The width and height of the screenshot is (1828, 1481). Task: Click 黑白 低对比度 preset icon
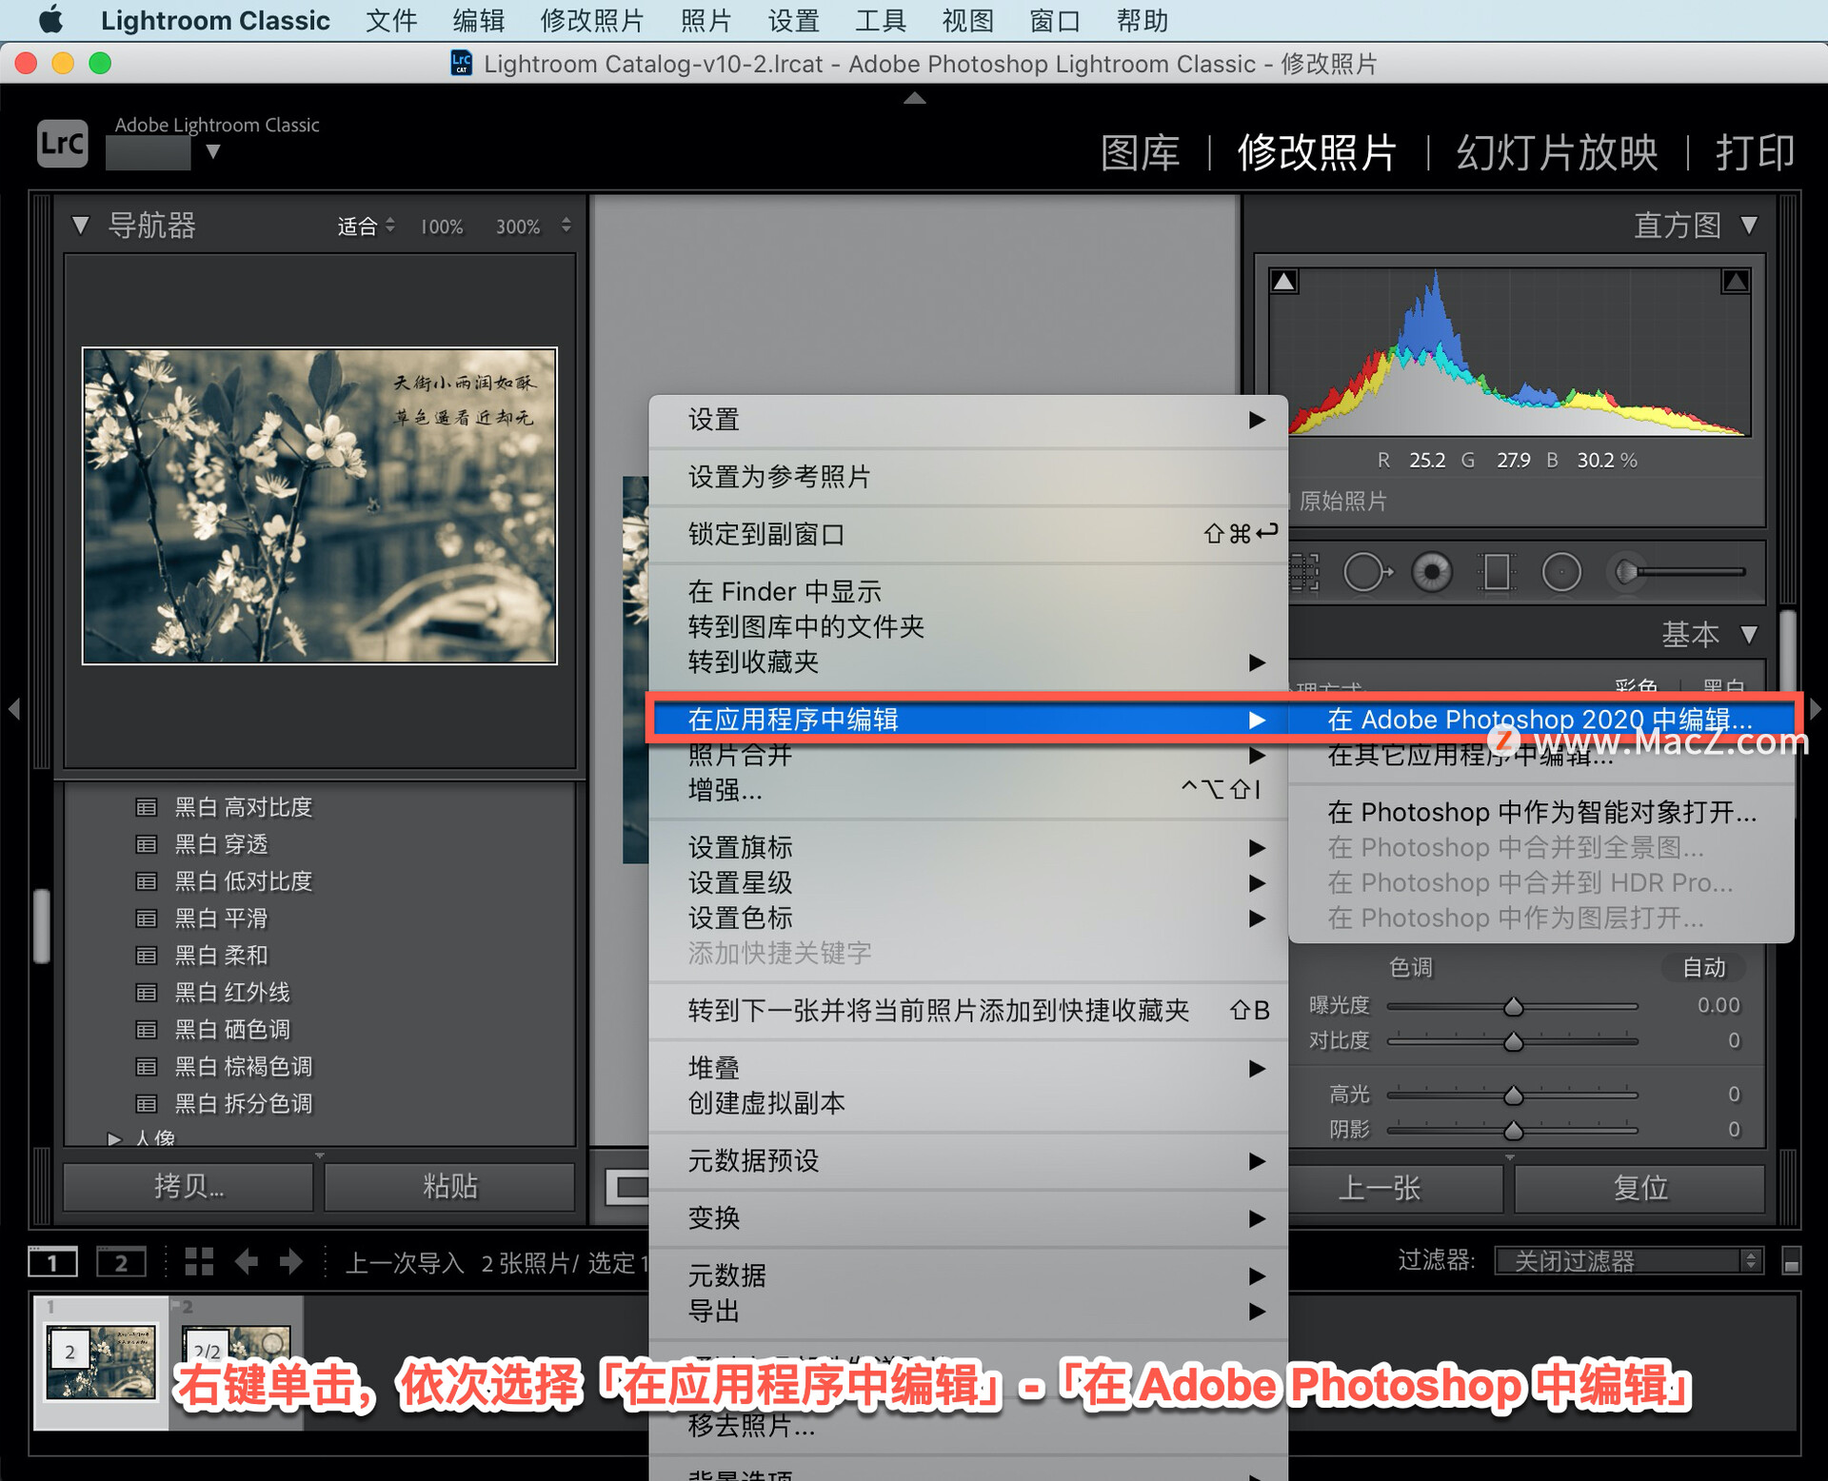(x=146, y=881)
